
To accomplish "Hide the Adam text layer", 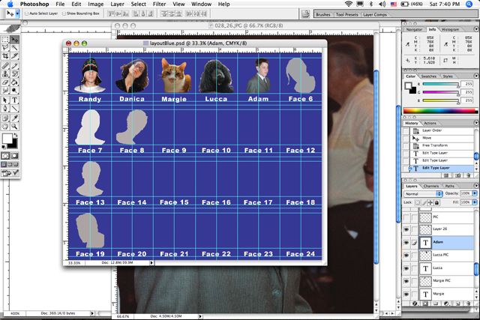I will coord(406,242).
